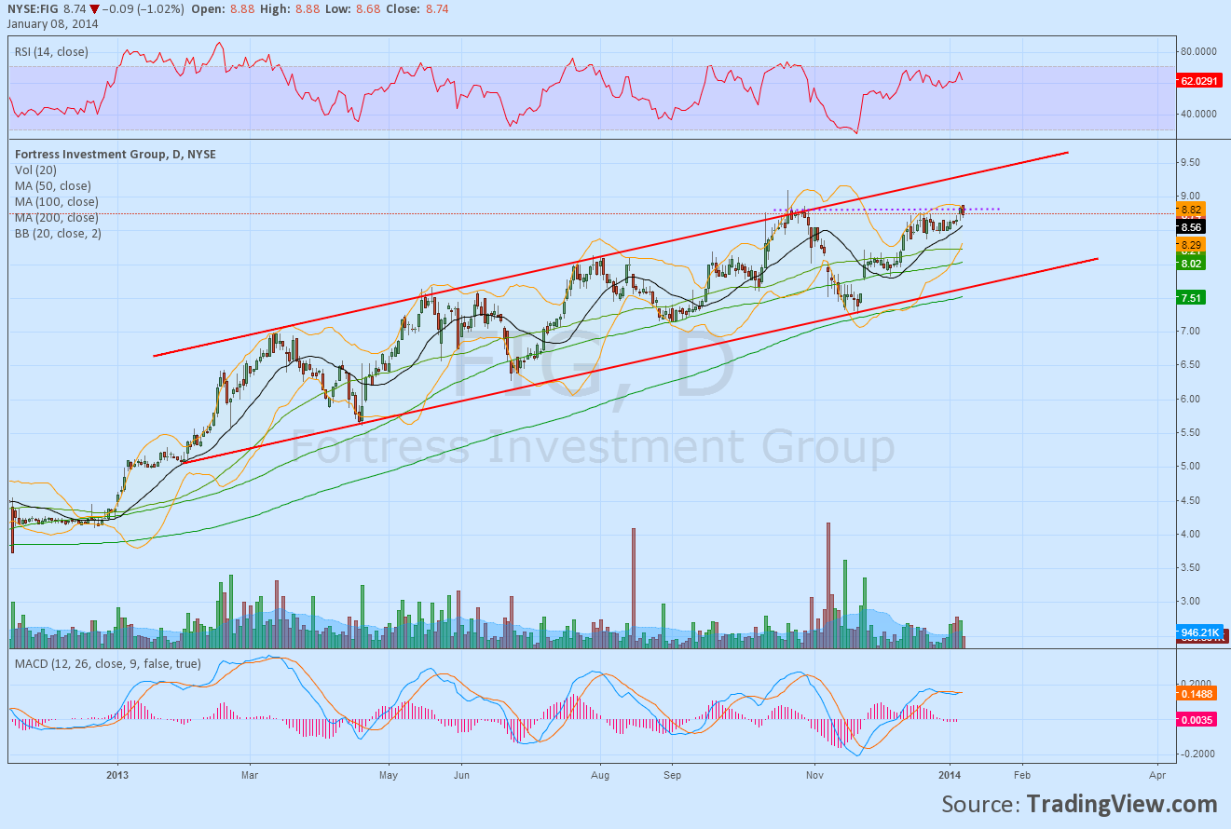Click the orange 8.29 price tag
This screenshot has height=829, width=1231.
pos(1191,243)
